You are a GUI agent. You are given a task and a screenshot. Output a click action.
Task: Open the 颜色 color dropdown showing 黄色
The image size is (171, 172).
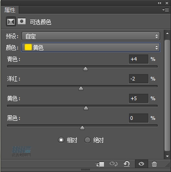point(91,48)
